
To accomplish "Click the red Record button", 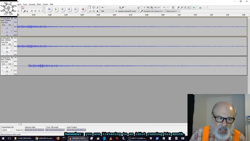I will [83, 9].
